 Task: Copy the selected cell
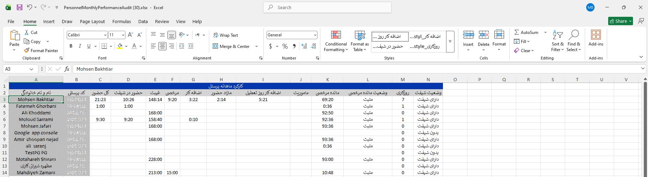click(32, 41)
